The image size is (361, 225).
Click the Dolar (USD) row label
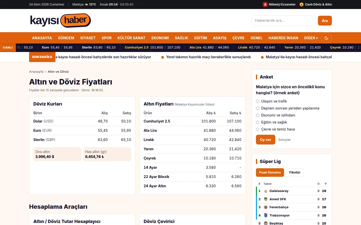point(43,121)
